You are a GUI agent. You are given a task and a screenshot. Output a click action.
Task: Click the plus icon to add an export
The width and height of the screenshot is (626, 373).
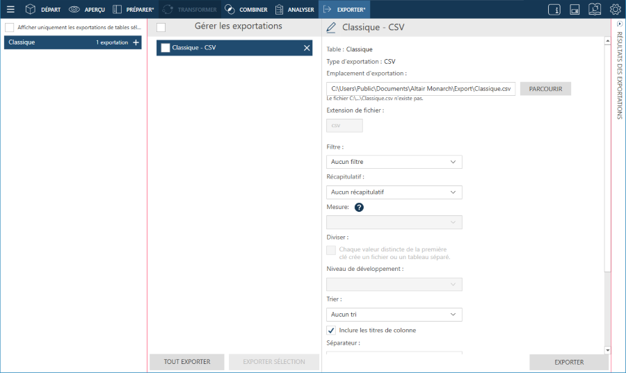tap(136, 42)
